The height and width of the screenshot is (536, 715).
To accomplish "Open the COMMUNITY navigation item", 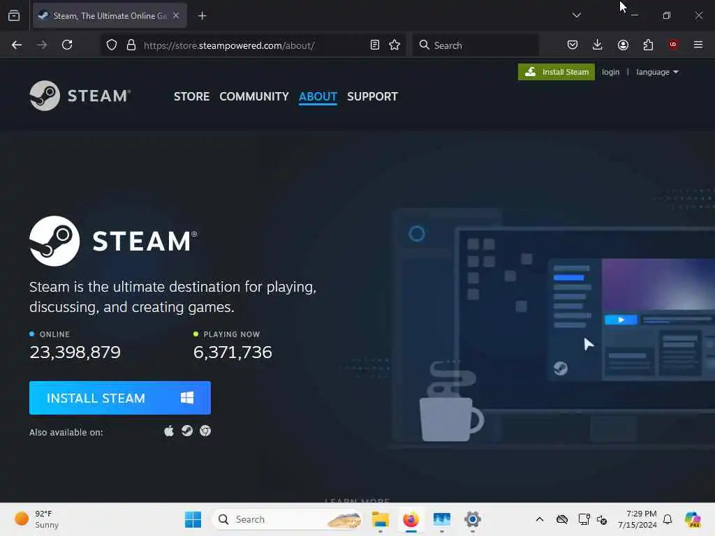I will pos(254,96).
